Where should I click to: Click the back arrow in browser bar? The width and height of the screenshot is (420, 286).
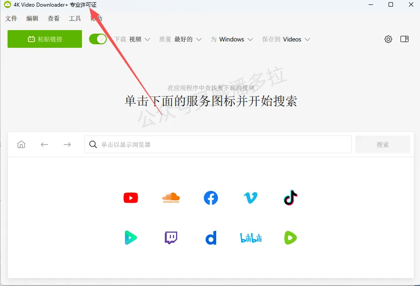coord(44,145)
